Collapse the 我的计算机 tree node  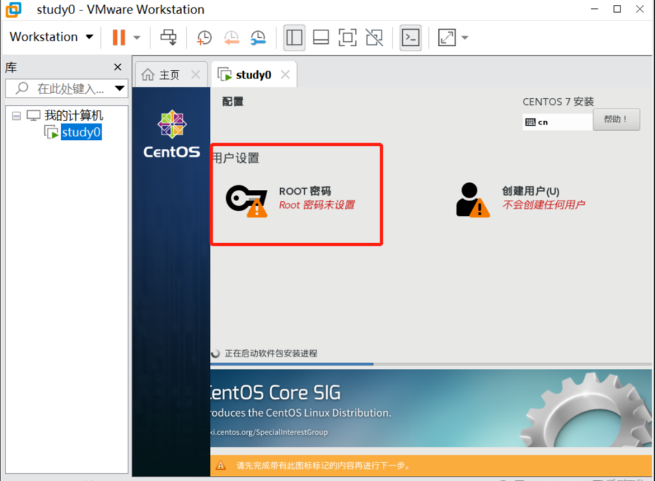point(16,116)
